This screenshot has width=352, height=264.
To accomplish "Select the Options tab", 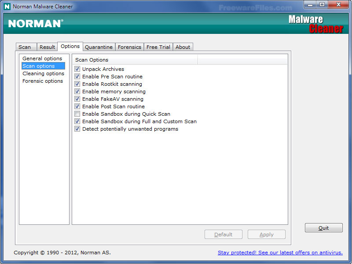I will (70, 46).
